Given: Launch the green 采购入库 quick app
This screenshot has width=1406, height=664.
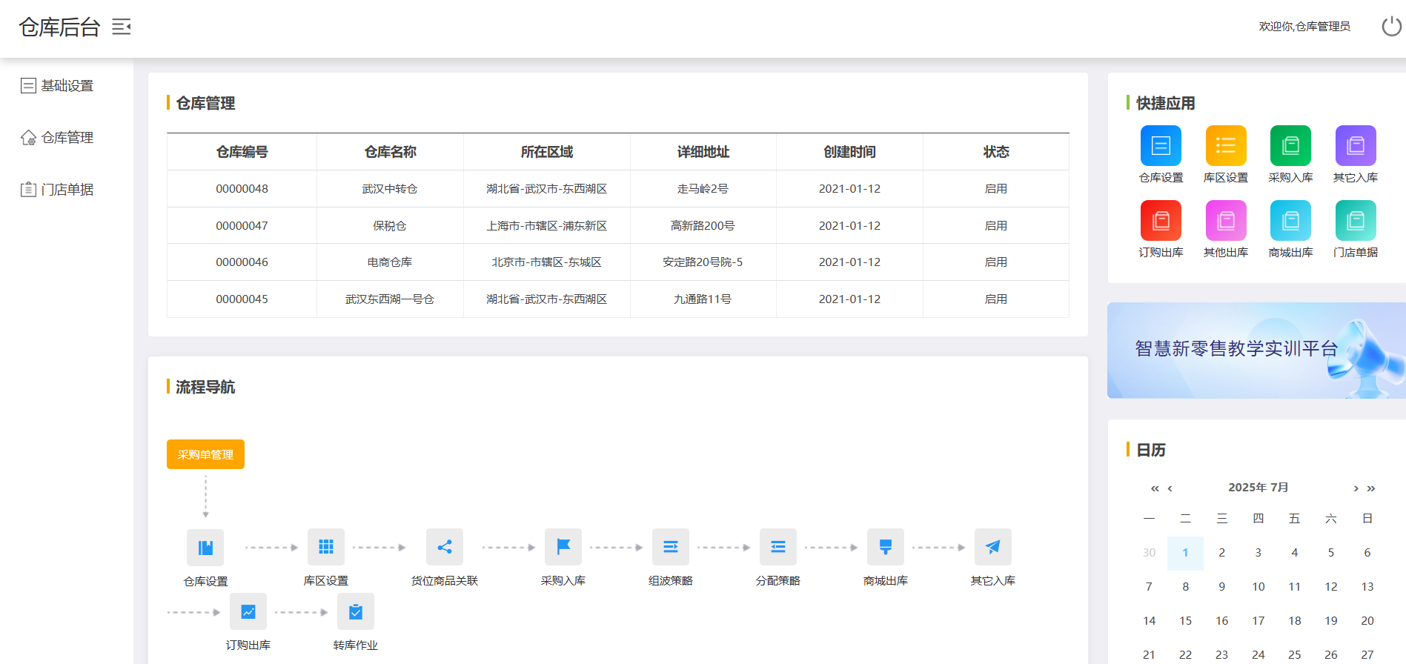Looking at the screenshot, I should click(x=1290, y=146).
